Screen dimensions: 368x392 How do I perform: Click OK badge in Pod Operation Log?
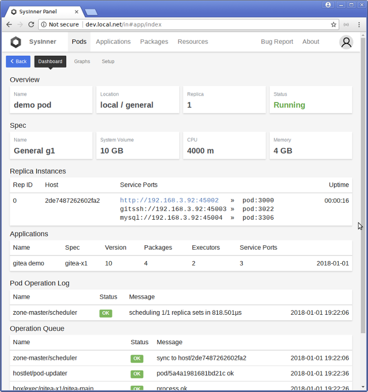(x=106, y=313)
